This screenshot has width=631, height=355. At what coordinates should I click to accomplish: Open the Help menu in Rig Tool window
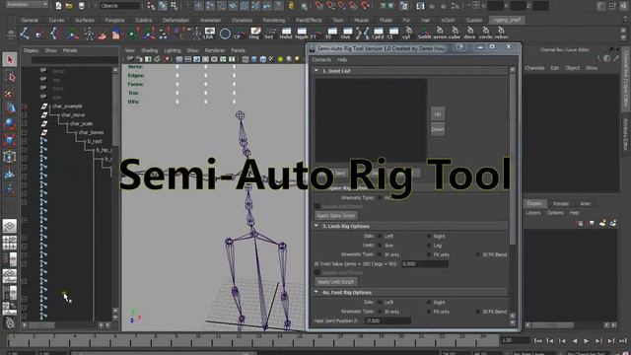tap(342, 60)
